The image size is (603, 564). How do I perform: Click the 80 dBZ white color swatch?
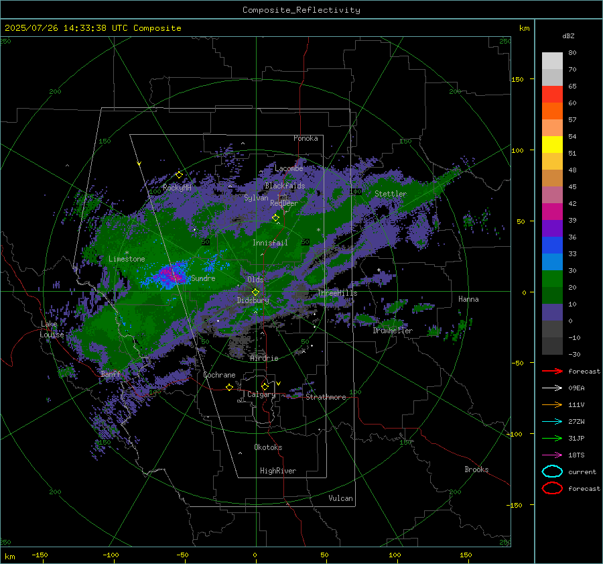click(552, 60)
